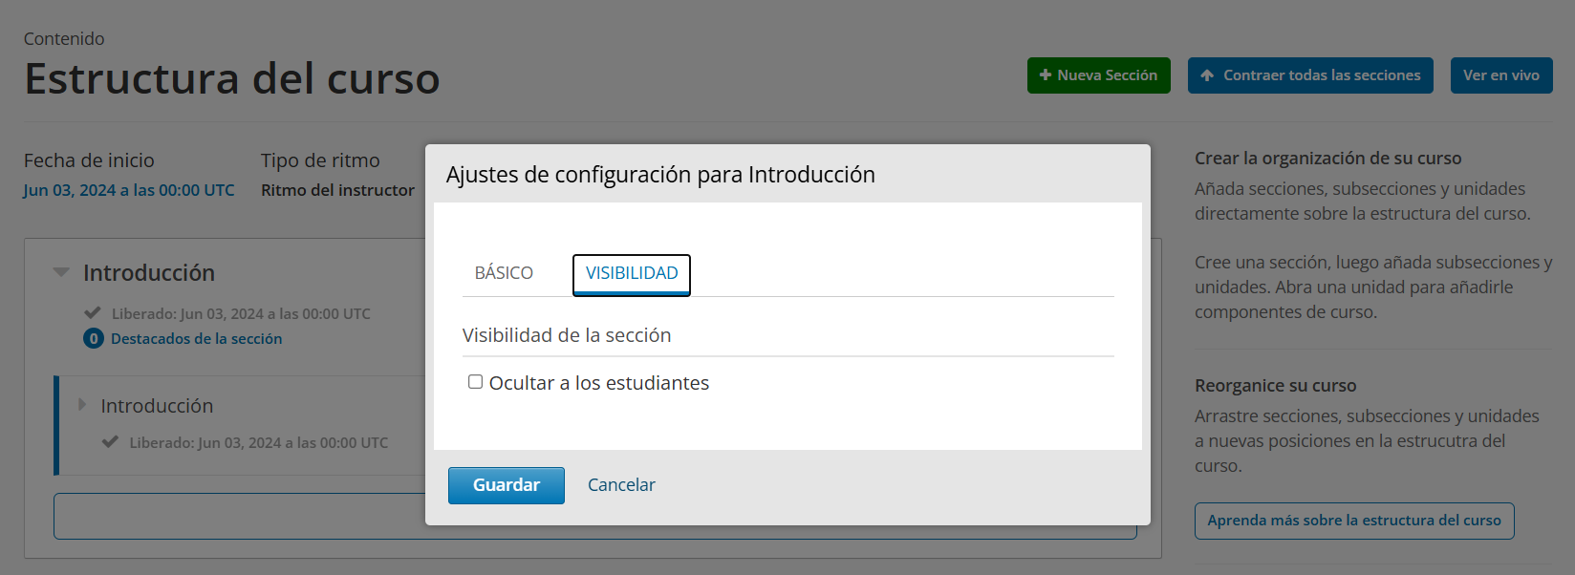Click Visibilidad de la sección heading

567,335
